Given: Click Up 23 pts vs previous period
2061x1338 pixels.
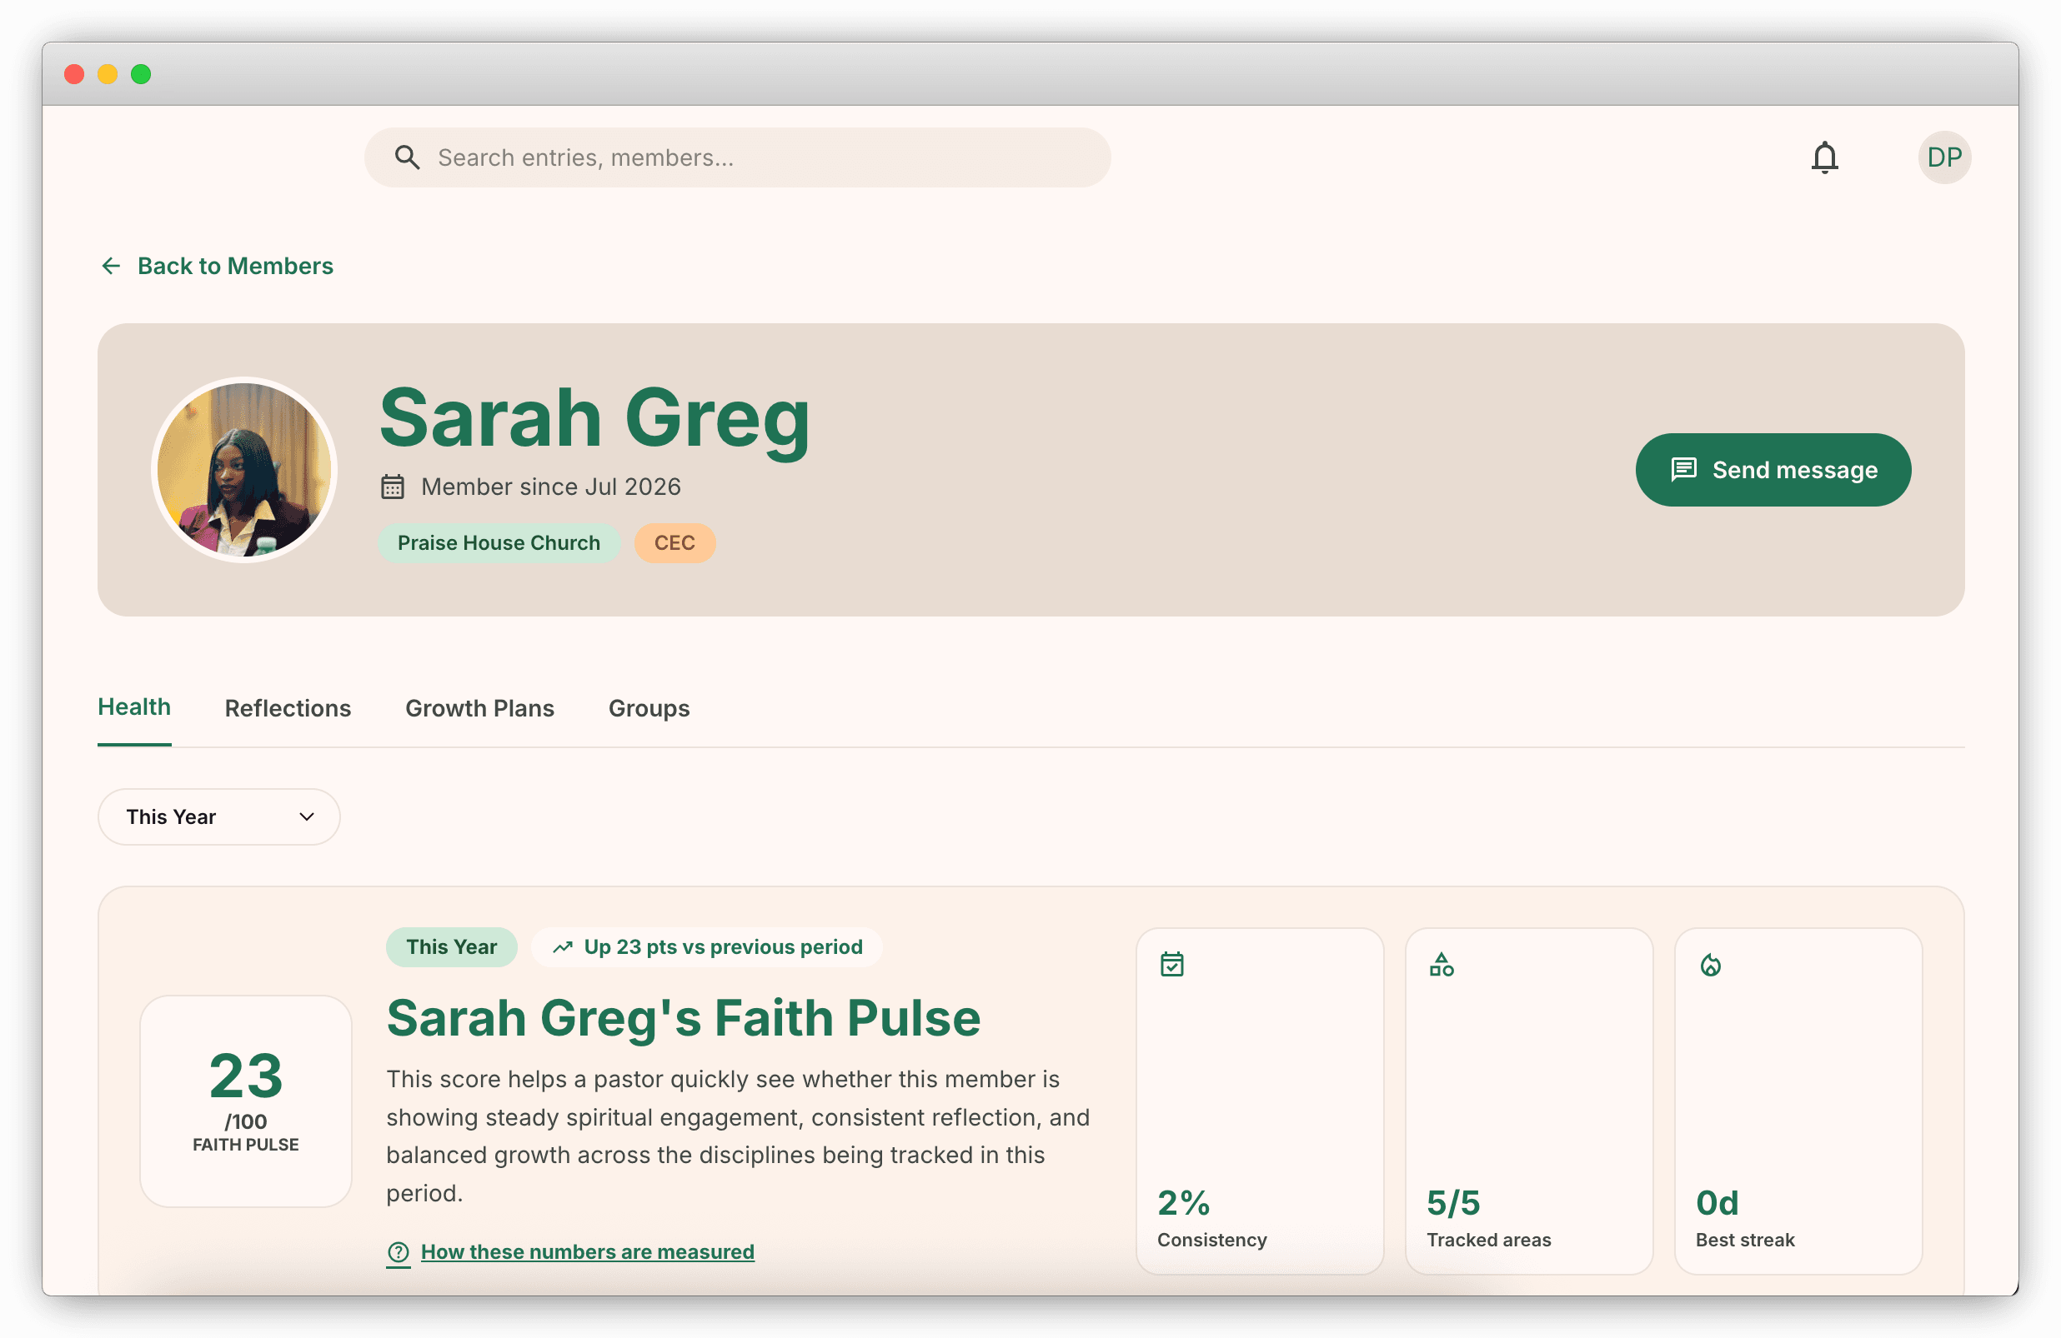Looking at the screenshot, I should pyautogui.click(x=708, y=946).
